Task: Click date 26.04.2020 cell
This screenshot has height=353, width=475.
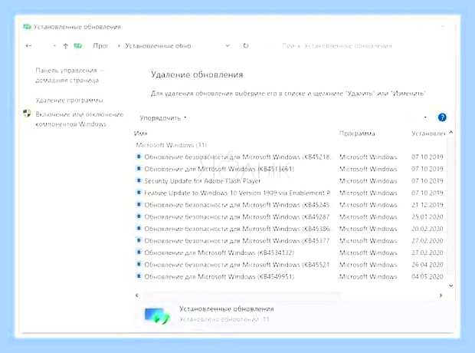Action: [x=427, y=265]
